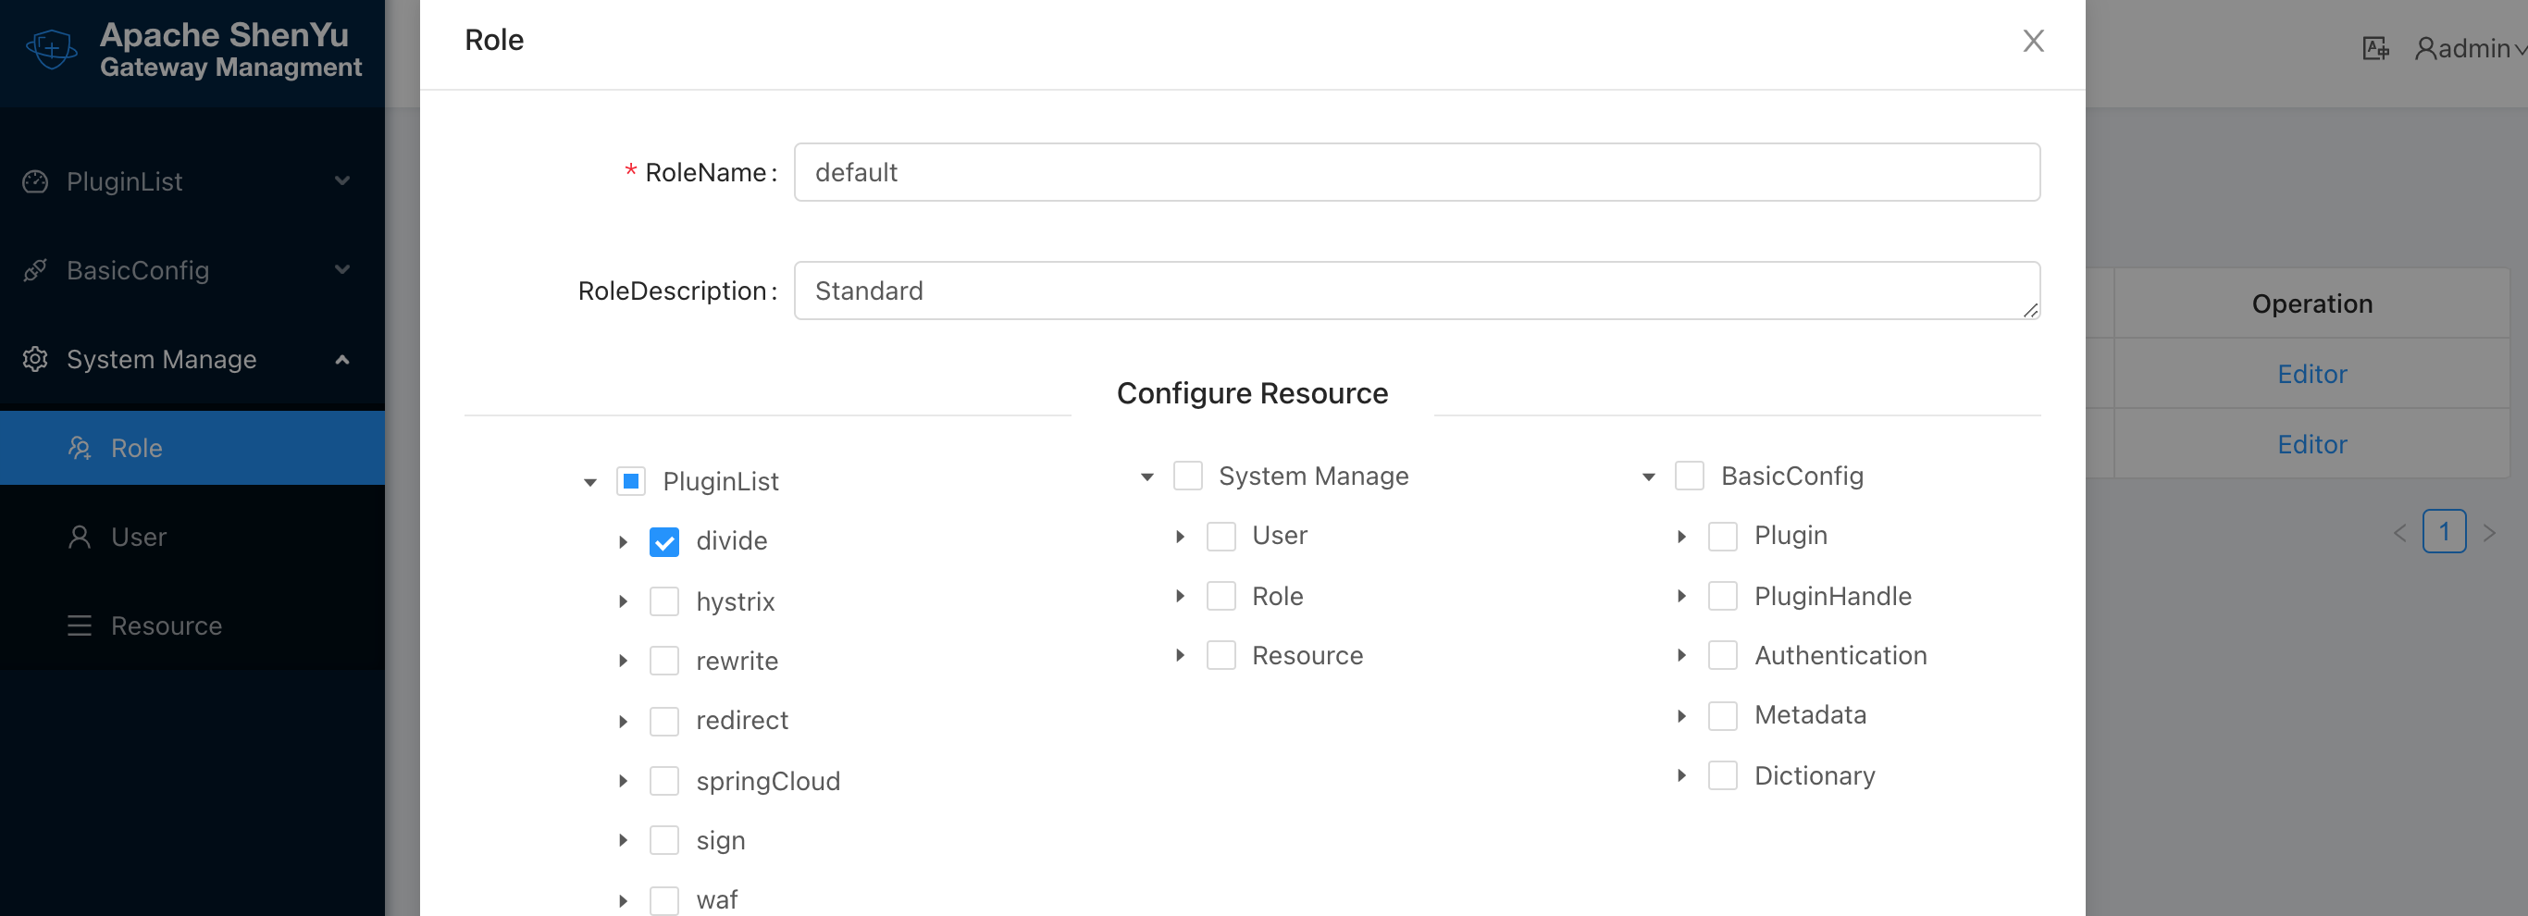Click the BasicConfig plug icon in sidebar

pyautogui.click(x=35, y=270)
